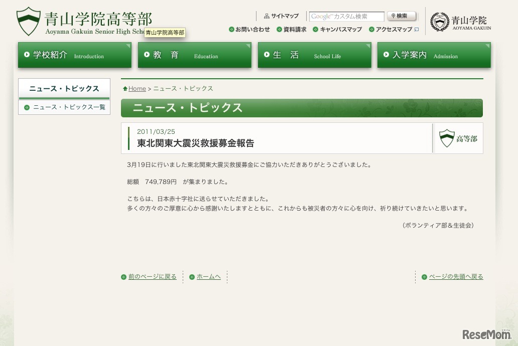Click the 検索 search button
This screenshot has width=518, height=346.
[x=402, y=16]
